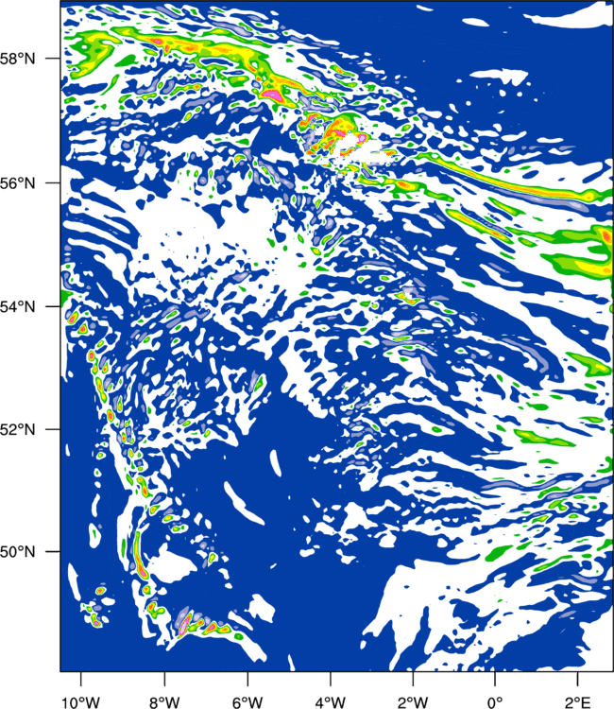Click the 52°N latitude label
Viewport: 614px width, 709px height.
click(x=17, y=429)
